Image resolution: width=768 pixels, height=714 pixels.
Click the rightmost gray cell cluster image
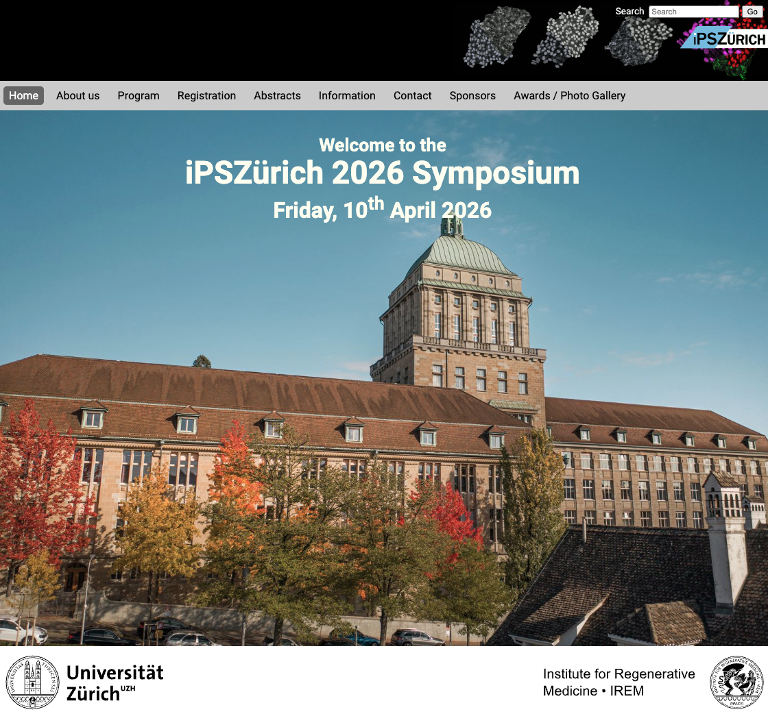[x=638, y=40]
